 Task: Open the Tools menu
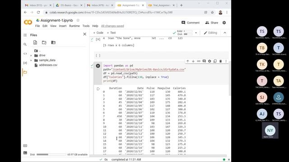click(x=86, y=26)
